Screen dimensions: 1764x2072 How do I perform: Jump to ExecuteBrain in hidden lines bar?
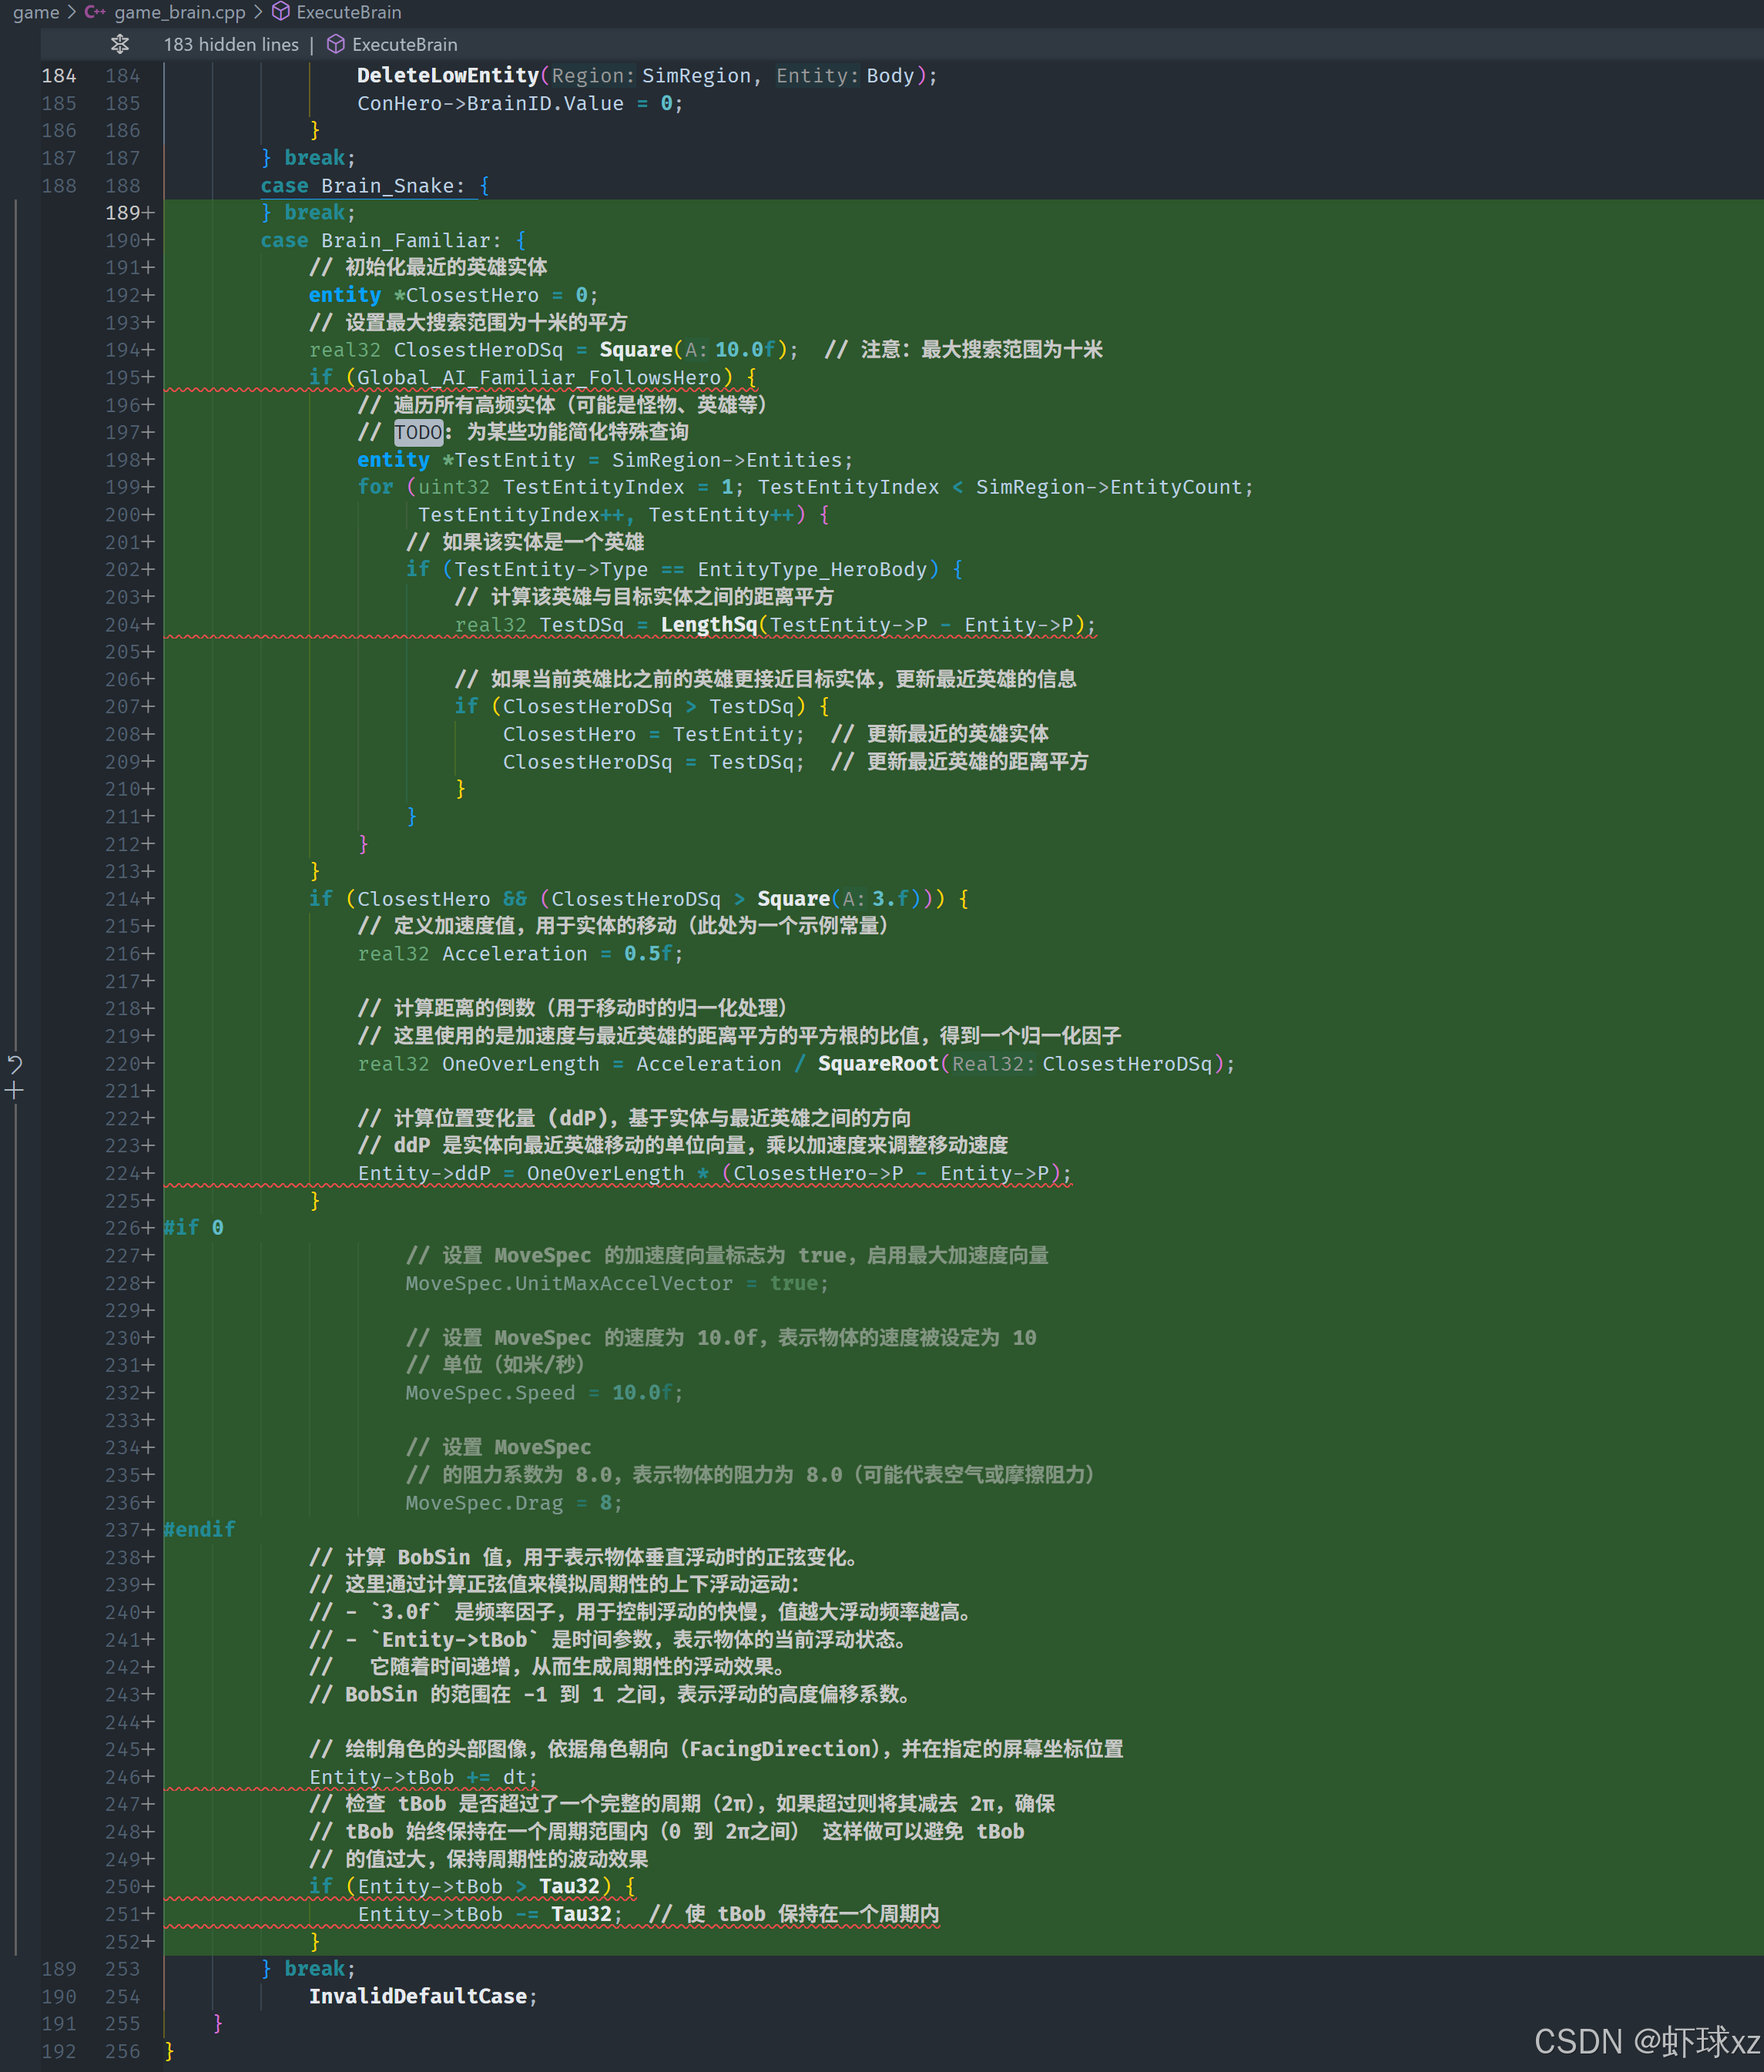404,44
